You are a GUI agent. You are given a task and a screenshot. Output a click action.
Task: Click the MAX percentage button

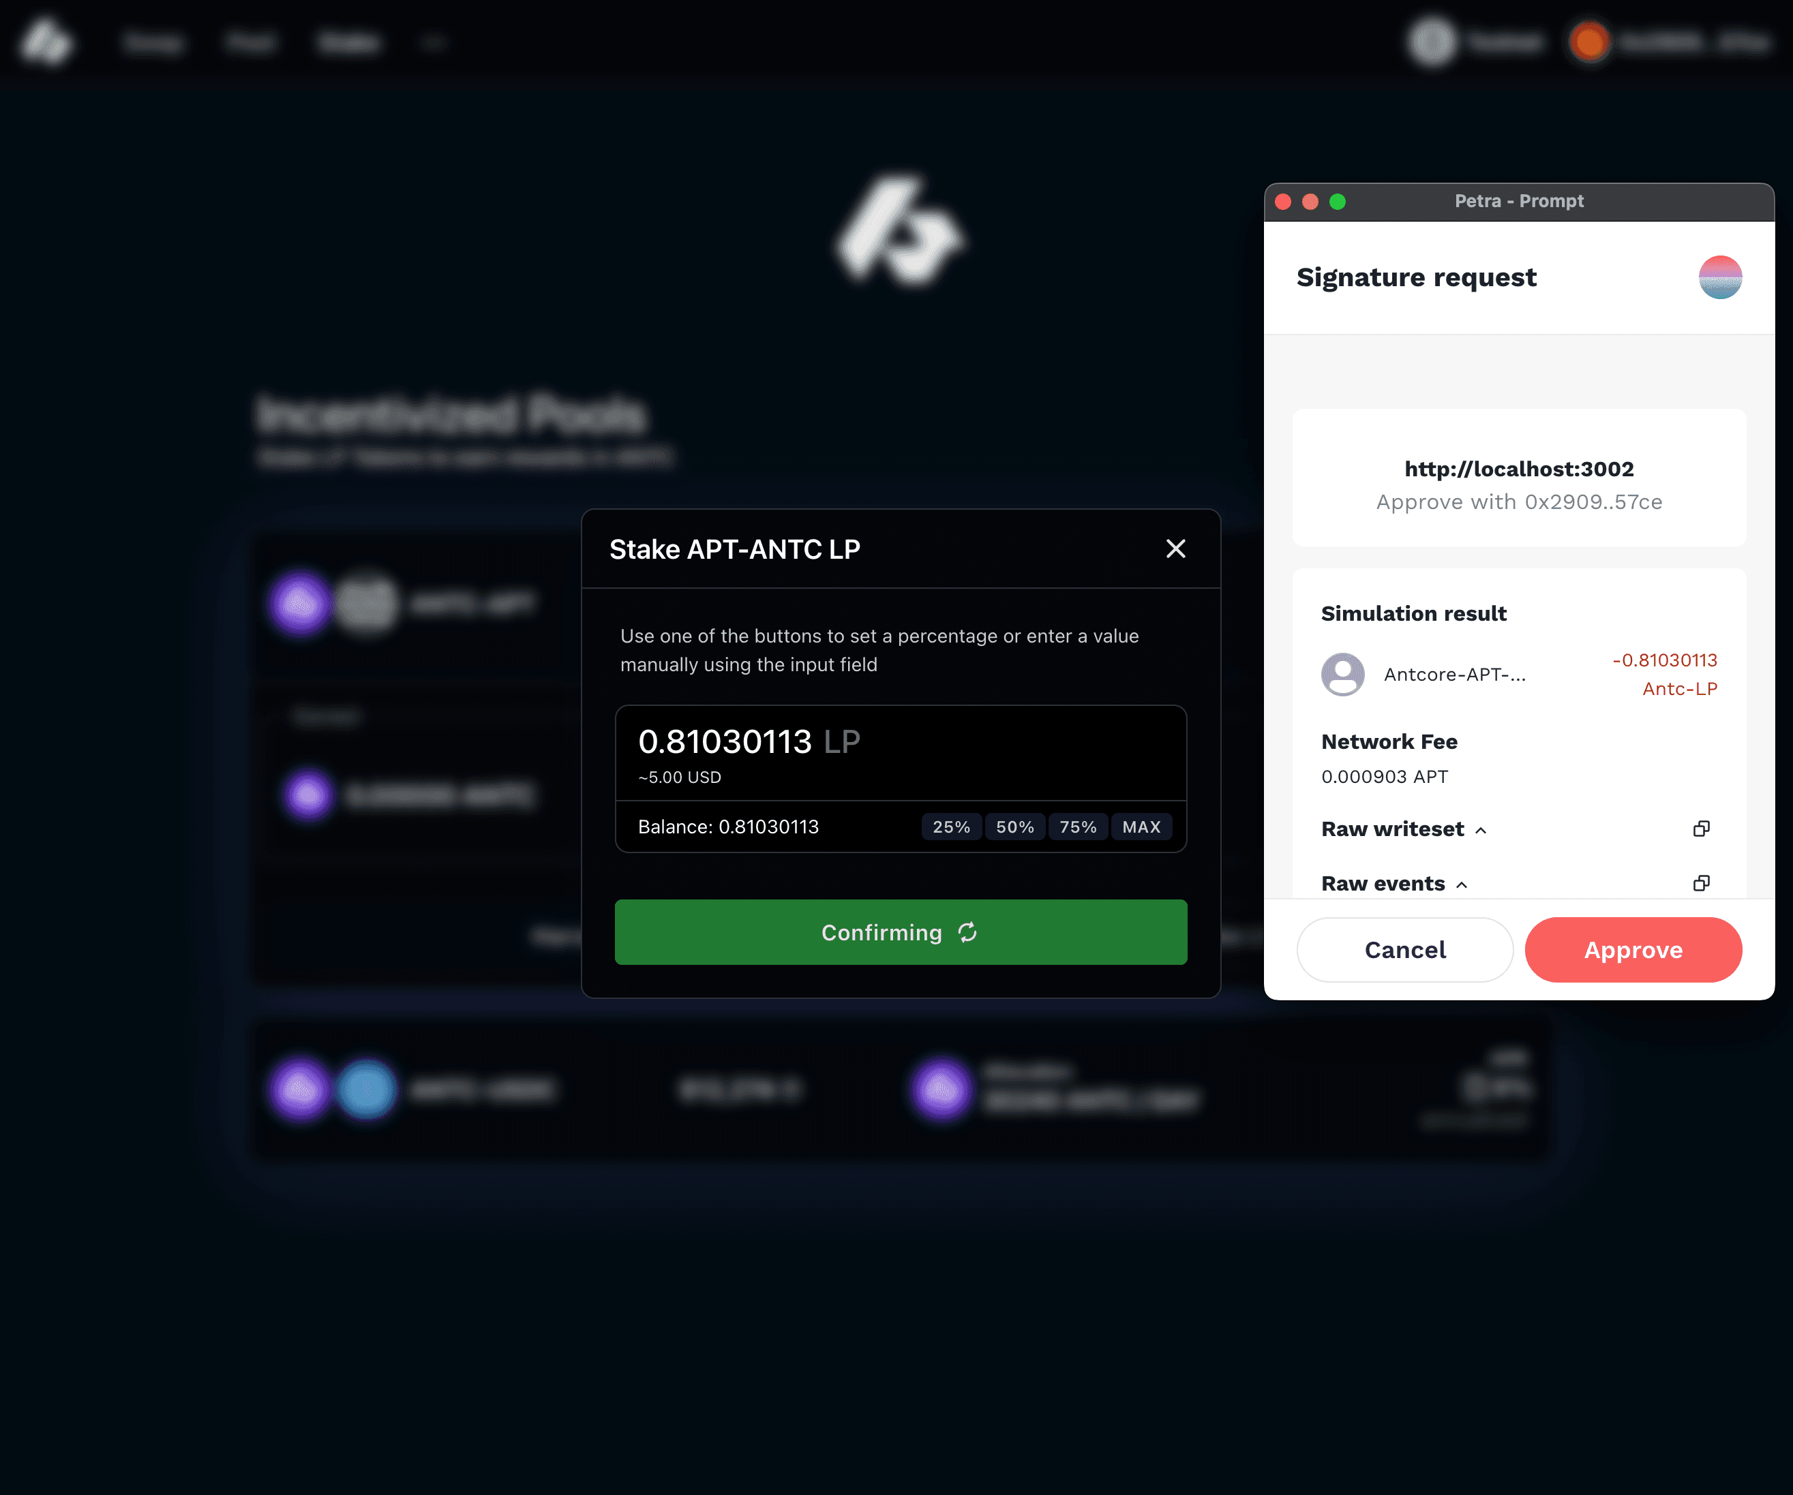coord(1142,828)
